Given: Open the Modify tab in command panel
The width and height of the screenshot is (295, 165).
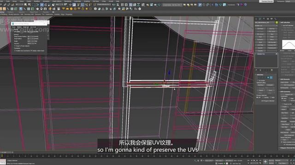Looking at the screenshot, I should pyautogui.click(x=260, y=19).
